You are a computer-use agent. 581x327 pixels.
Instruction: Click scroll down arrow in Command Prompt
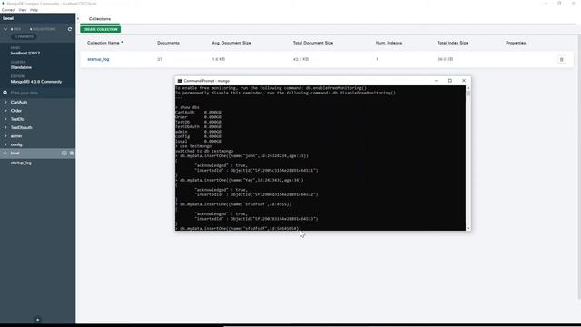(468, 228)
